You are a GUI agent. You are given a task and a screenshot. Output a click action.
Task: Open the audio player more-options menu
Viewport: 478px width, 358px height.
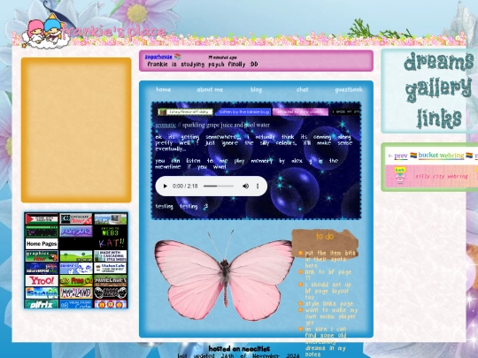(258, 186)
